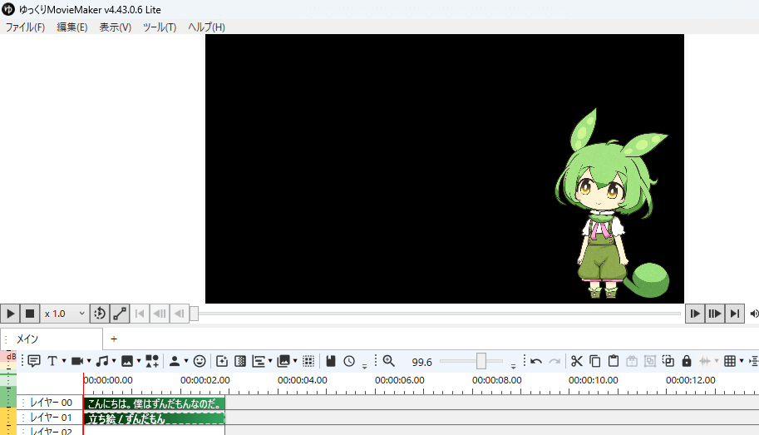Open the playback speed x 1.0 dropdown

point(65,314)
